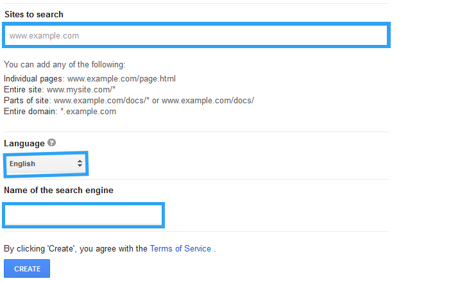
Task: Click the up-down arrows on language selector
Action: pyautogui.click(x=80, y=164)
